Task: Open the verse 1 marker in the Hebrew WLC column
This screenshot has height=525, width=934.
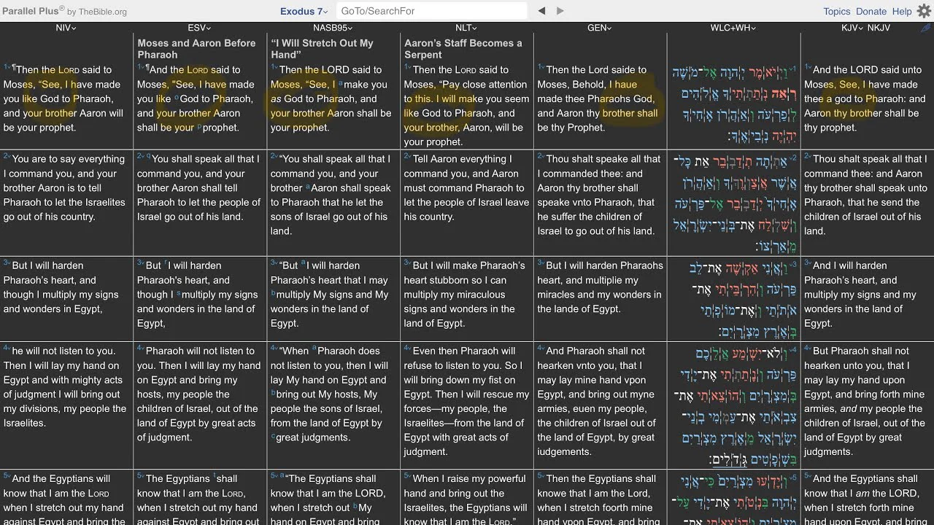Action: [x=792, y=70]
